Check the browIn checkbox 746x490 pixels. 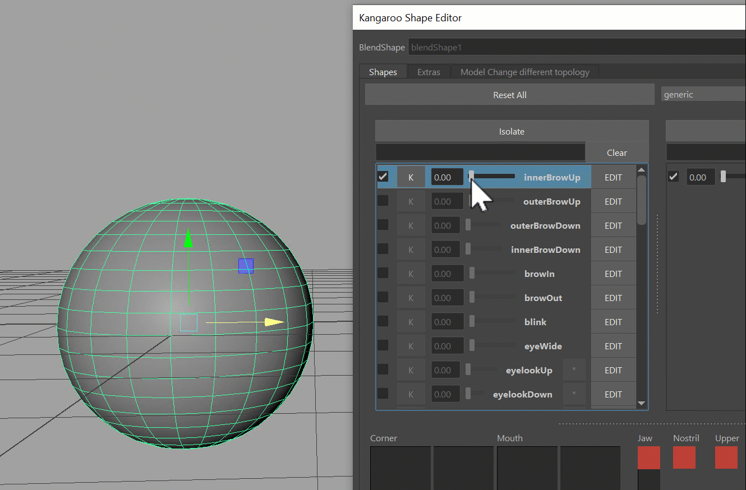(383, 273)
